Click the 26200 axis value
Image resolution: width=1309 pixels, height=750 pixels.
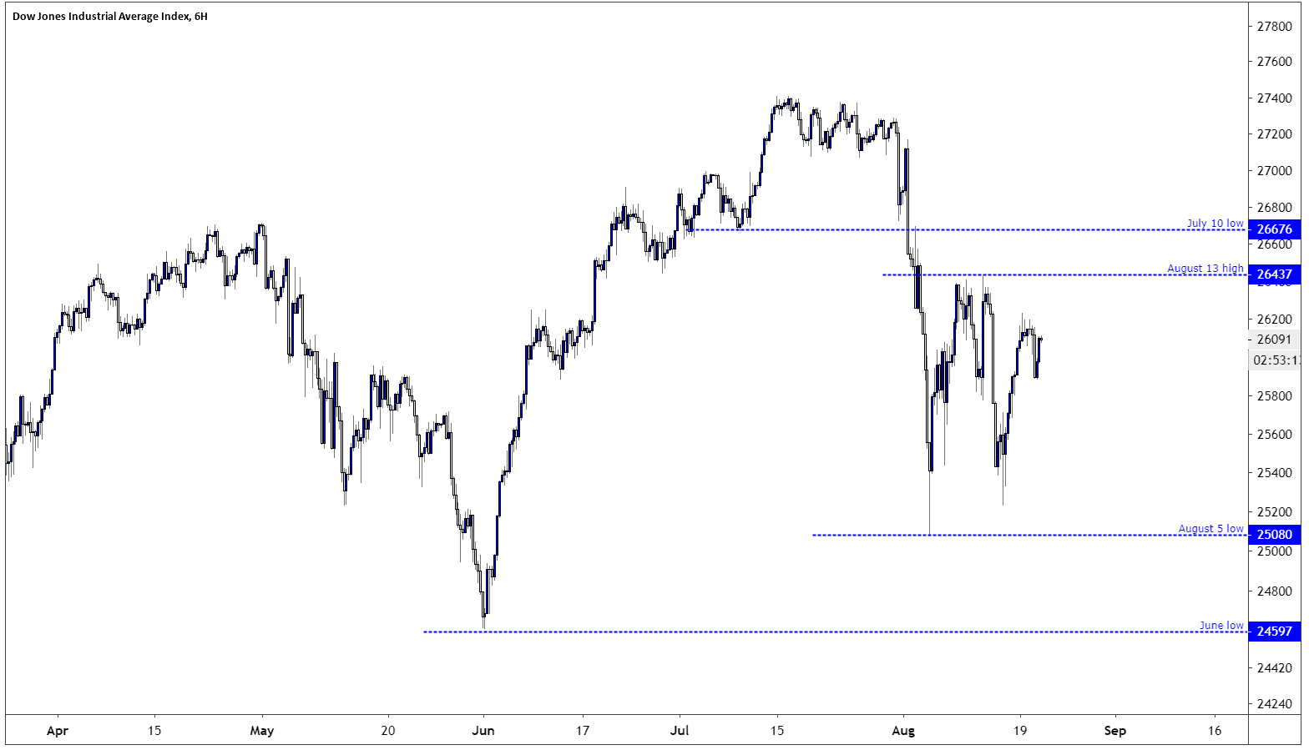tap(1274, 320)
